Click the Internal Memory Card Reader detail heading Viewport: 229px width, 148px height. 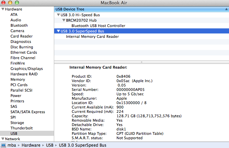tap(98, 67)
